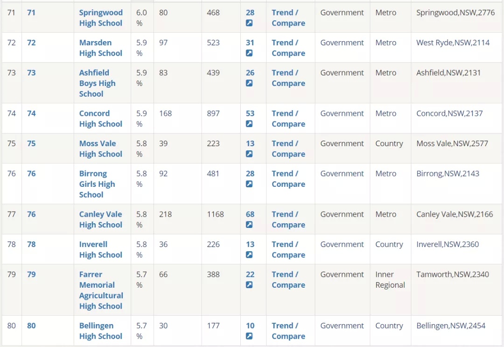
Task: Select Trend / Compare for Moss Vale
Action: (x=288, y=149)
